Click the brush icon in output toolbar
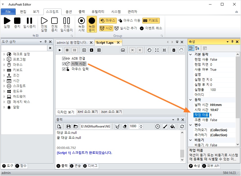241x176 pixels. point(165,126)
